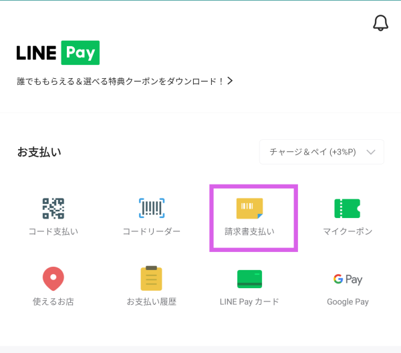Open the マイクーポン ticket icon
The width and height of the screenshot is (401, 353).
click(x=348, y=209)
